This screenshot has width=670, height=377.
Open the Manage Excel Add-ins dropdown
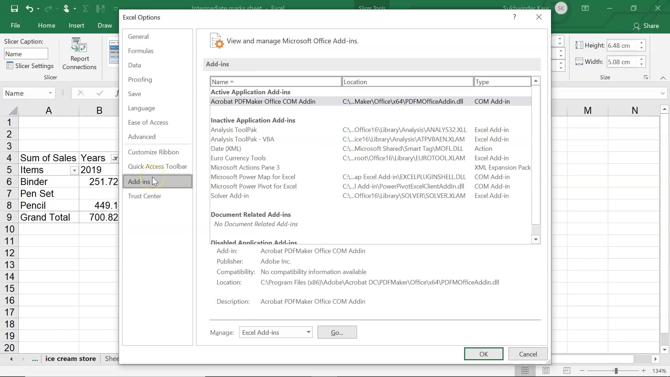(x=276, y=332)
